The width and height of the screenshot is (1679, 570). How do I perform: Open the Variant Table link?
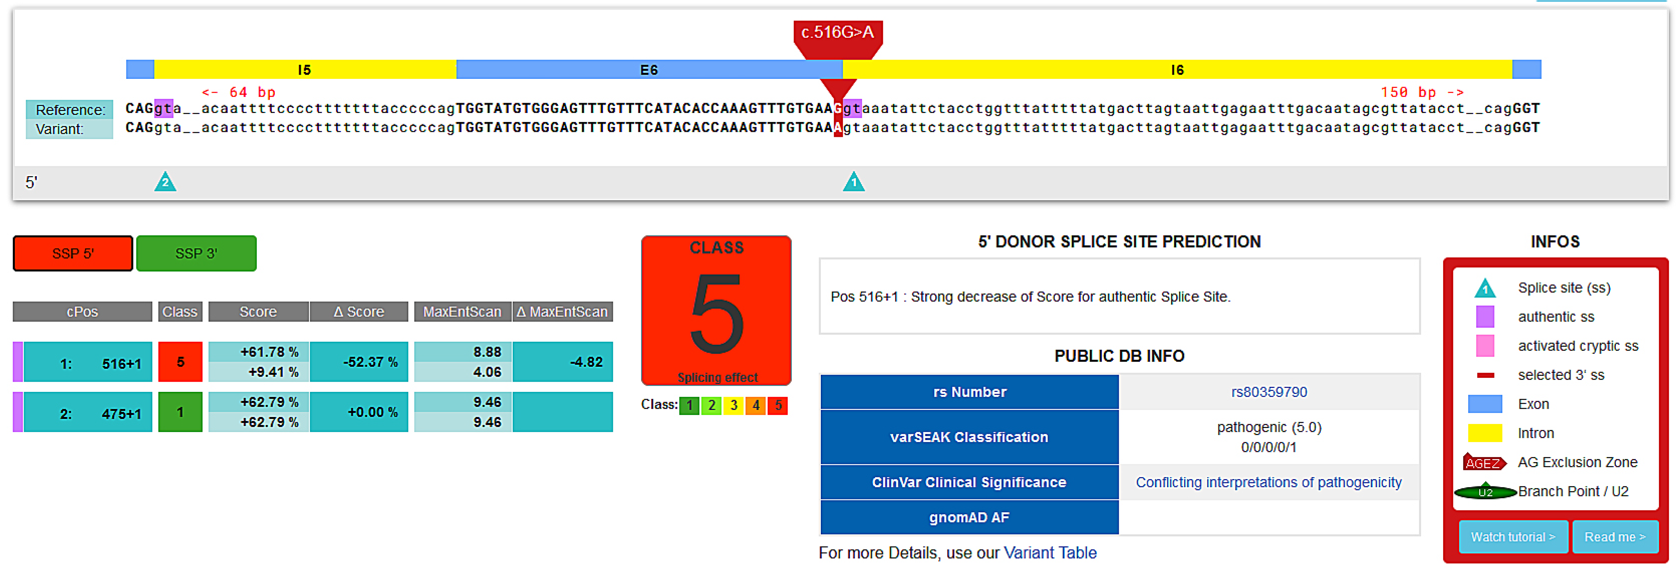point(1049,553)
